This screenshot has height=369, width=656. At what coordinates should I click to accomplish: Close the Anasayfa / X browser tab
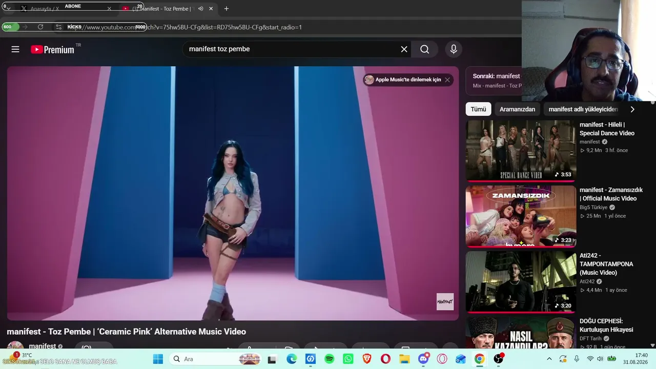[109, 9]
